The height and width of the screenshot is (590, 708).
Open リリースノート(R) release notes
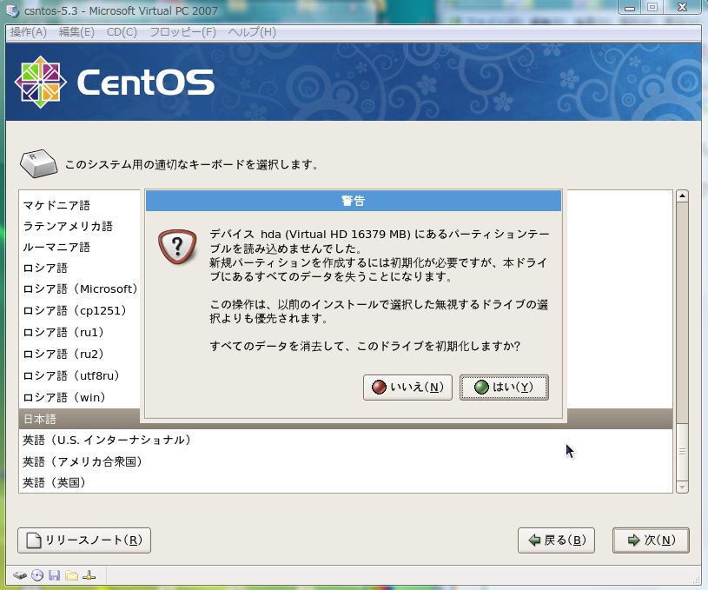[x=84, y=540]
